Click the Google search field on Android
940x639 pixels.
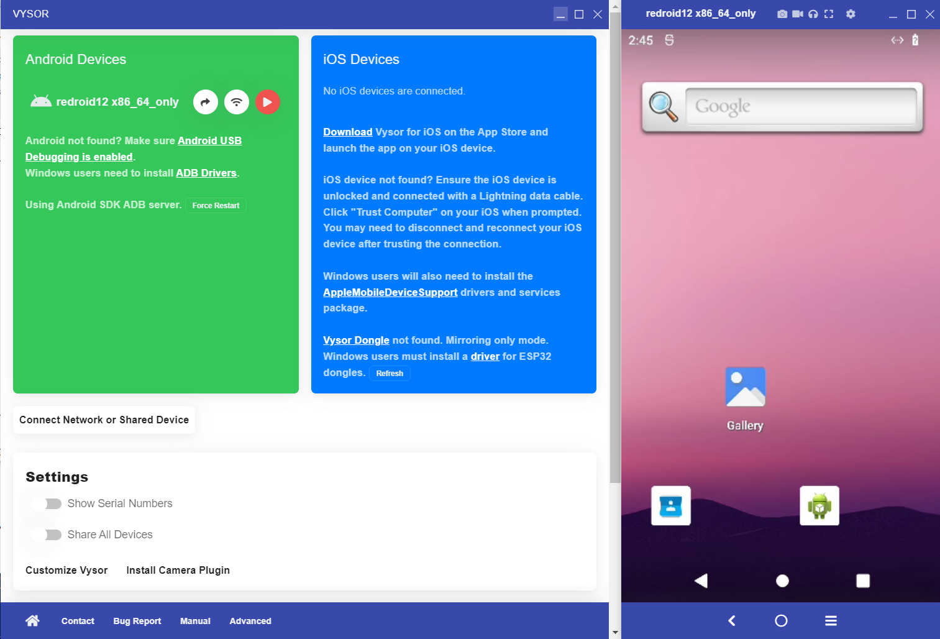(800, 106)
